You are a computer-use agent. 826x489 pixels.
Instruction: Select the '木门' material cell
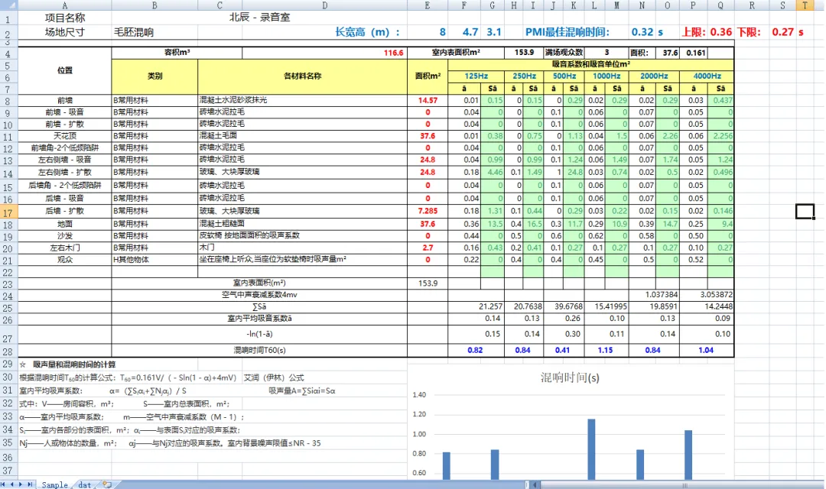[x=302, y=248]
